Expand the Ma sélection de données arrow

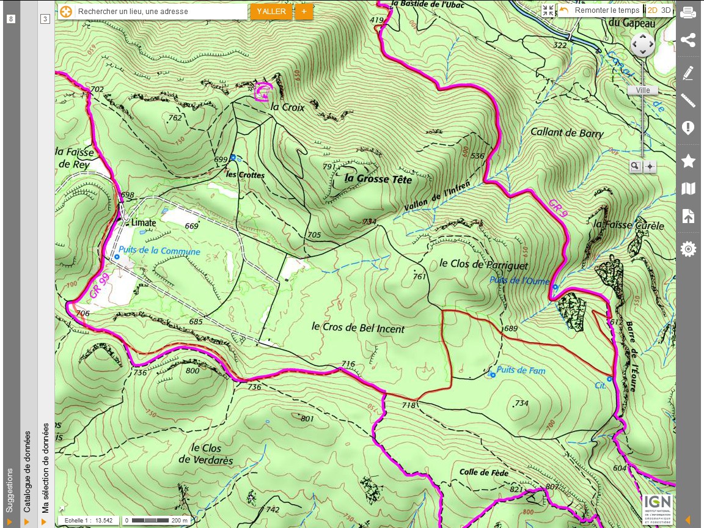click(x=43, y=521)
